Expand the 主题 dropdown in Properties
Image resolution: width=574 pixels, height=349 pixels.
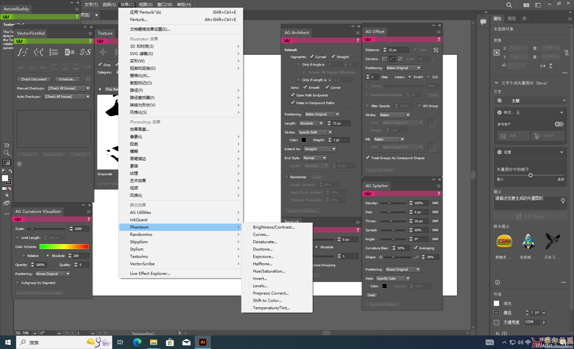tap(531, 100)
